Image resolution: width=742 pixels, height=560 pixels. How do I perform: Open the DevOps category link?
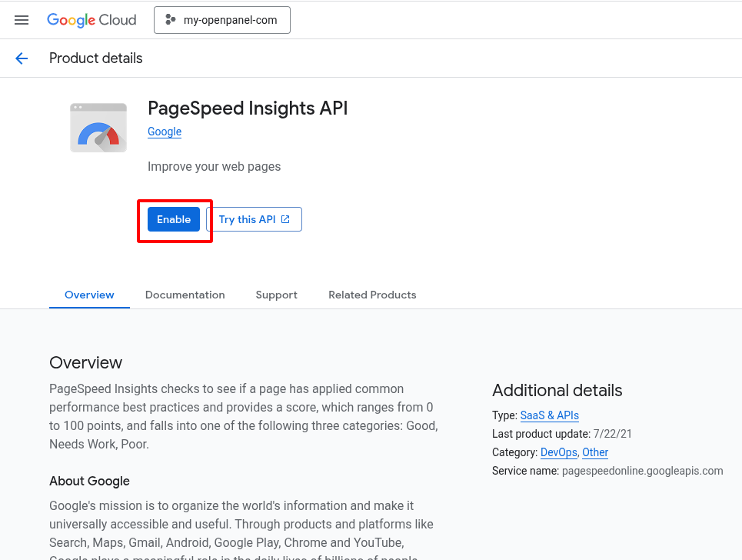pos(559,452)
